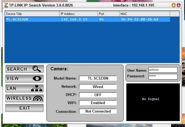185x127 pixels.
Task: Click the MAC column header
Action: pos(144,14)
